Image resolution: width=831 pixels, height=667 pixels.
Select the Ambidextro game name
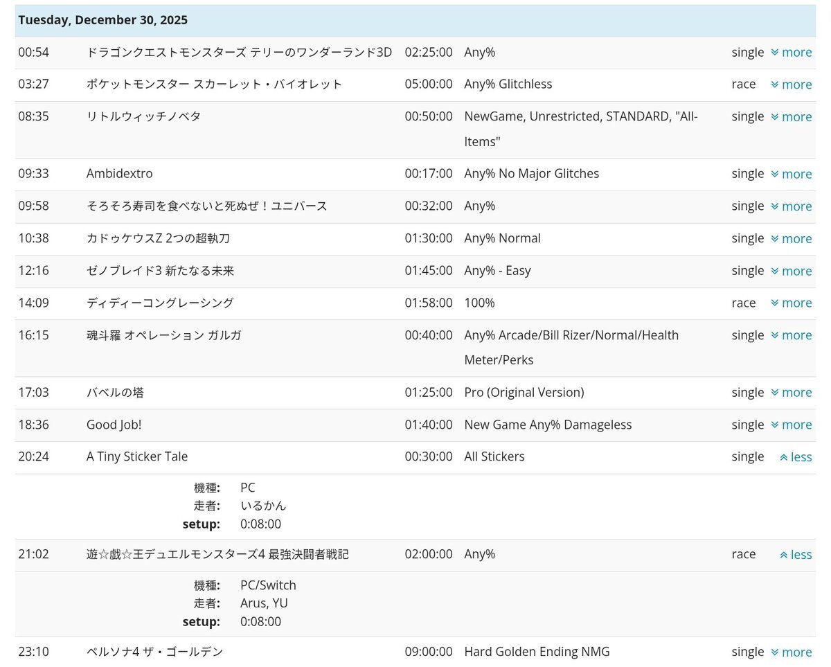tap(119, 174)
